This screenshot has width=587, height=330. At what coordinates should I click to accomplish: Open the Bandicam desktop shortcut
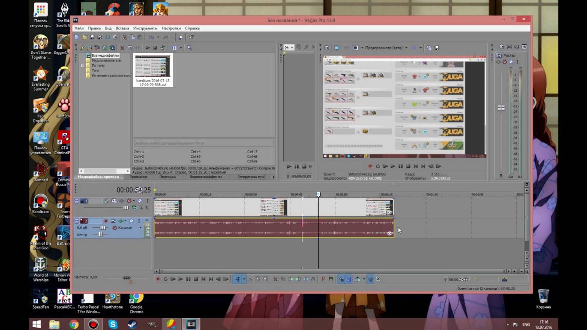tap(41, 204)
